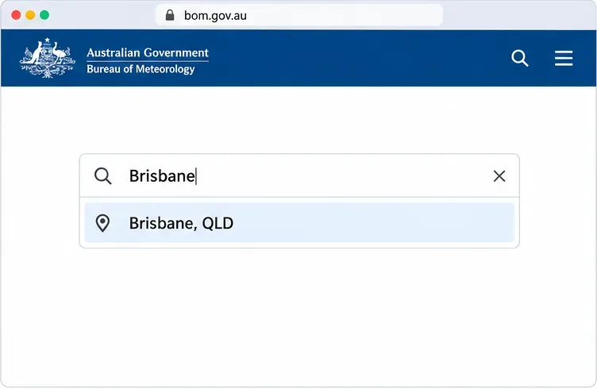The height and width of the screenshot is (389, 597).
Task: Click the bom.gov.au address bar
Action: click(299, 15)
